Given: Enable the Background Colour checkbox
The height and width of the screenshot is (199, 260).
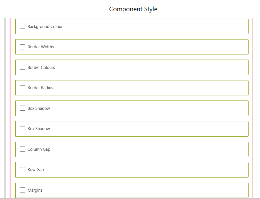Looking at the screenshot, I should [23, 27].
